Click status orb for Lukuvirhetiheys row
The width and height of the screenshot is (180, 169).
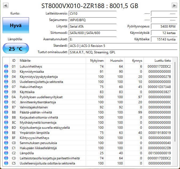[x=6, y=67]
